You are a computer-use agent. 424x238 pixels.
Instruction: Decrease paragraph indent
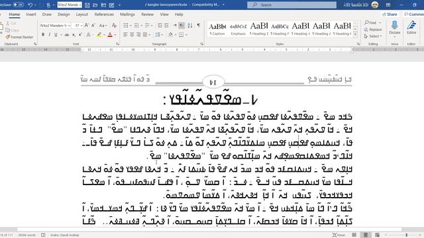[160, 25]
